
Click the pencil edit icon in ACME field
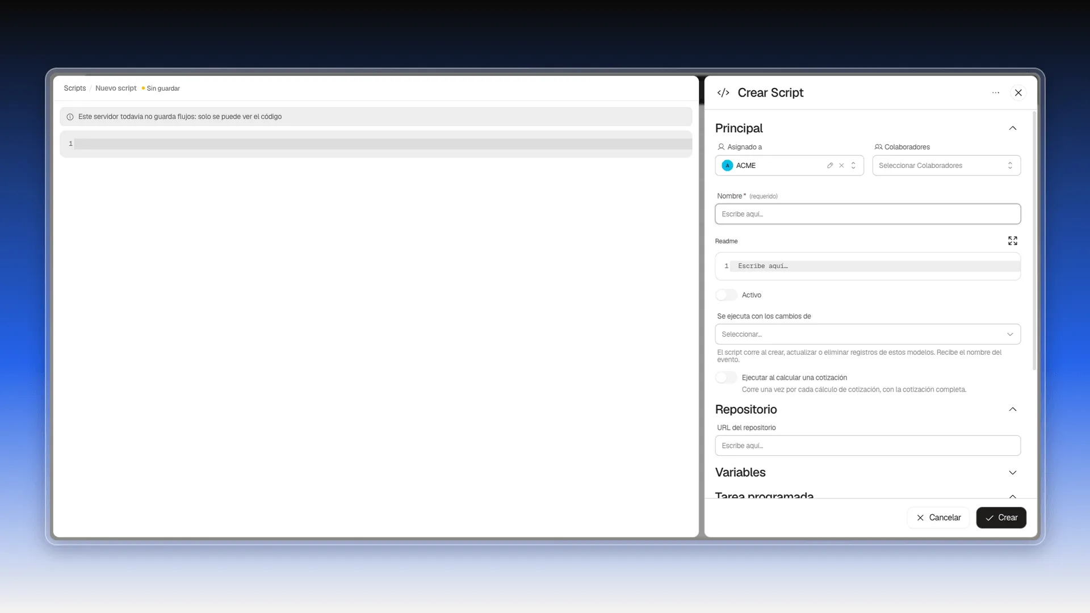[830, 165]
